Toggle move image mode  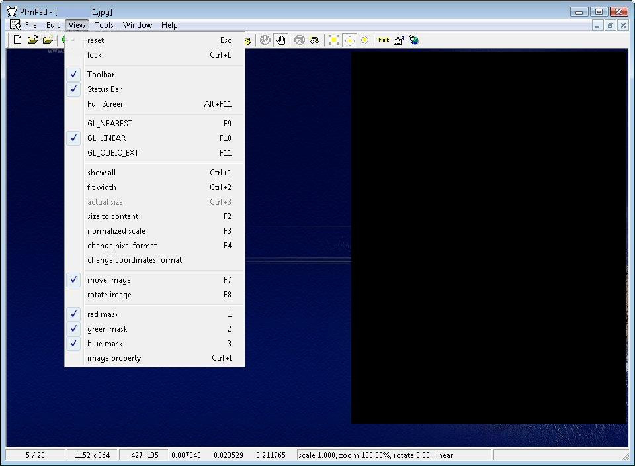[x=155, y=280]
